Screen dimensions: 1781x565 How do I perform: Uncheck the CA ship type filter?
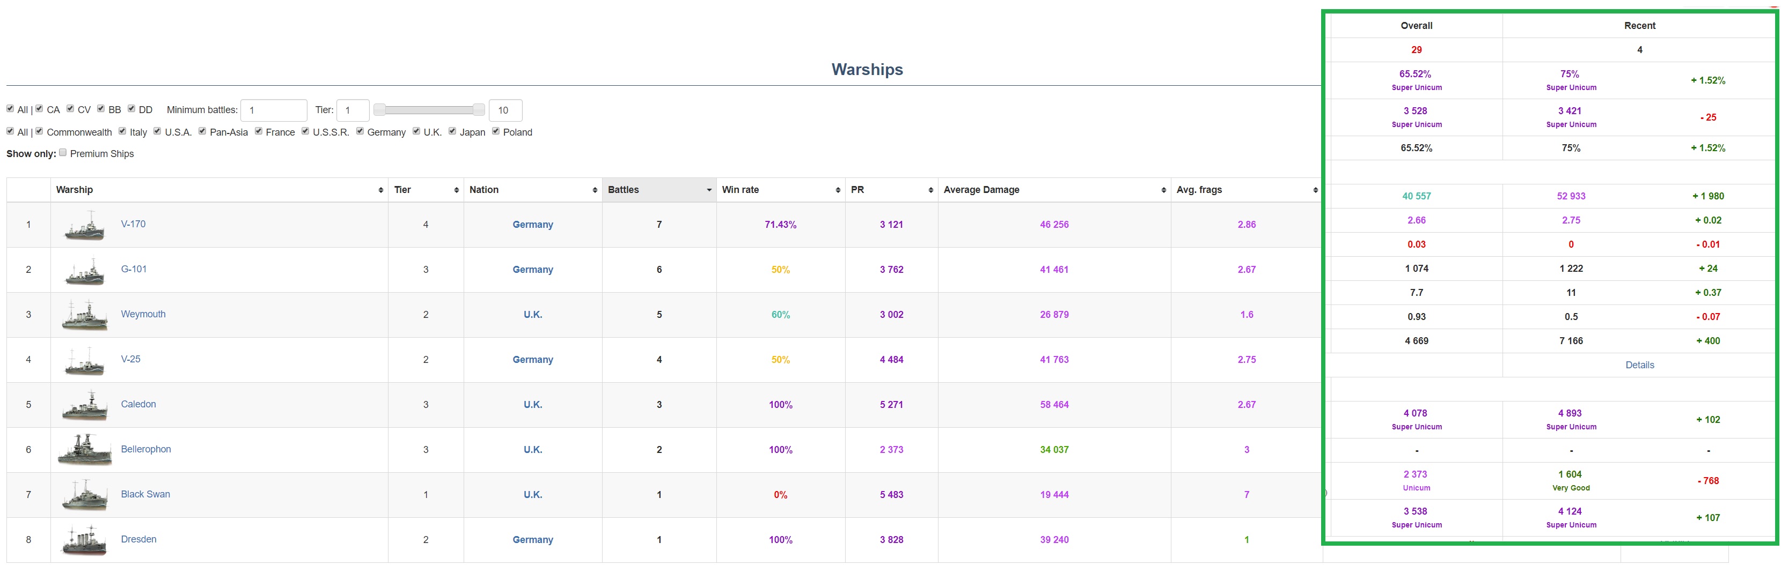click(39, 108)
